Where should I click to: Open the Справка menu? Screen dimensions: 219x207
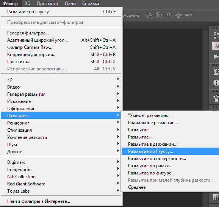point(91,3)
